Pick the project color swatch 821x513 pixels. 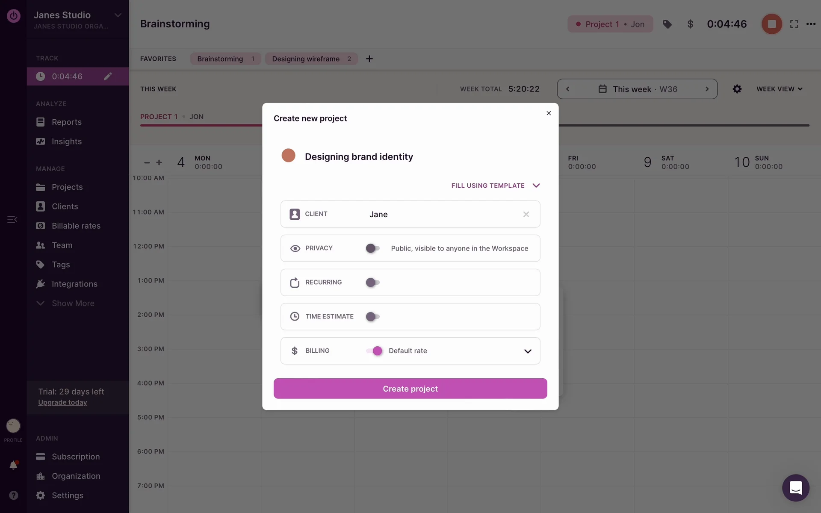pyautogui.click(x=288, y=156)
